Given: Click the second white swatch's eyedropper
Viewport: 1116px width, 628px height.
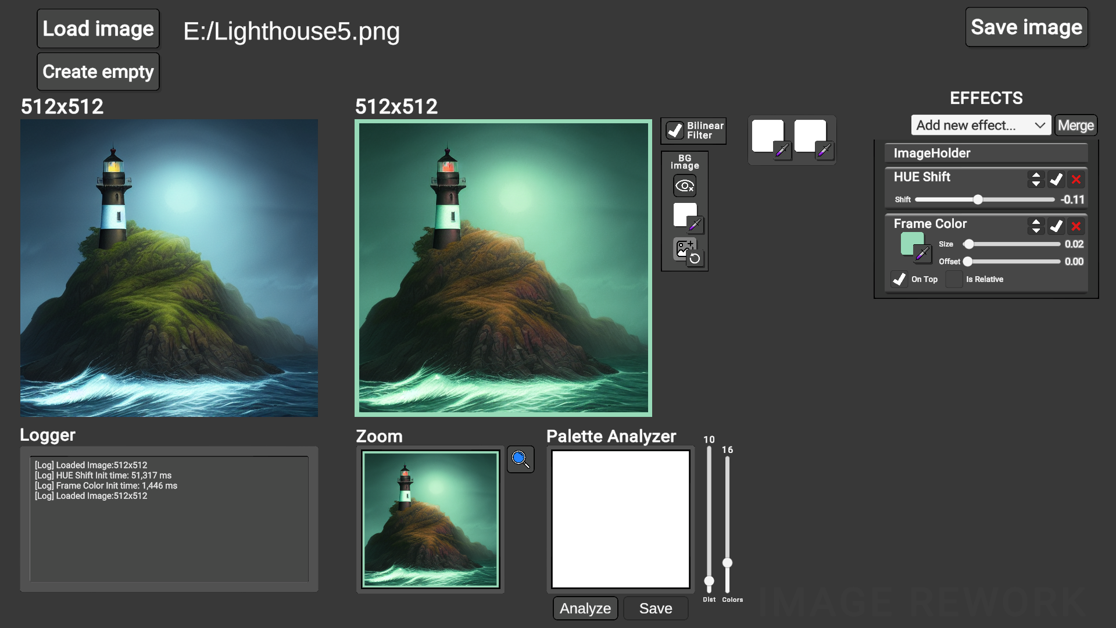Looking at the screenshot, I should click(x=824, y=151).
